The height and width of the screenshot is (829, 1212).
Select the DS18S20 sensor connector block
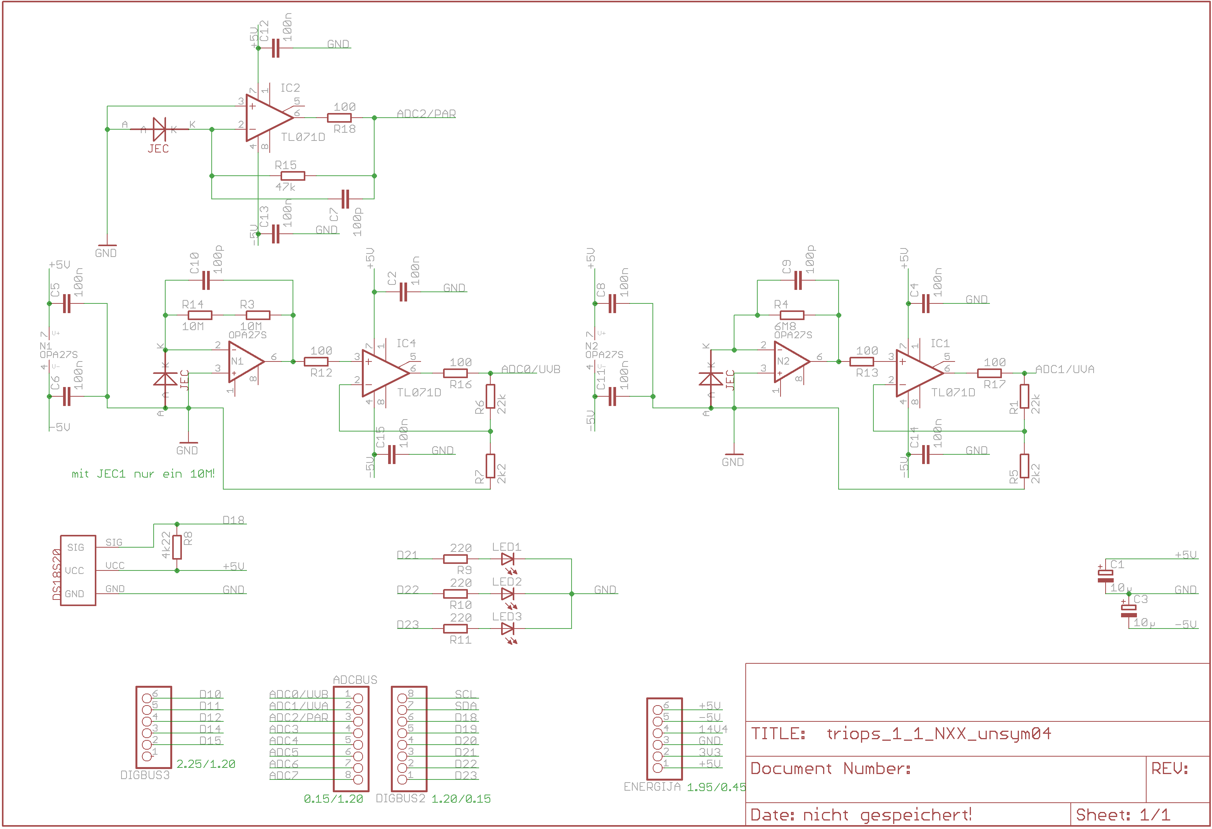78,570
